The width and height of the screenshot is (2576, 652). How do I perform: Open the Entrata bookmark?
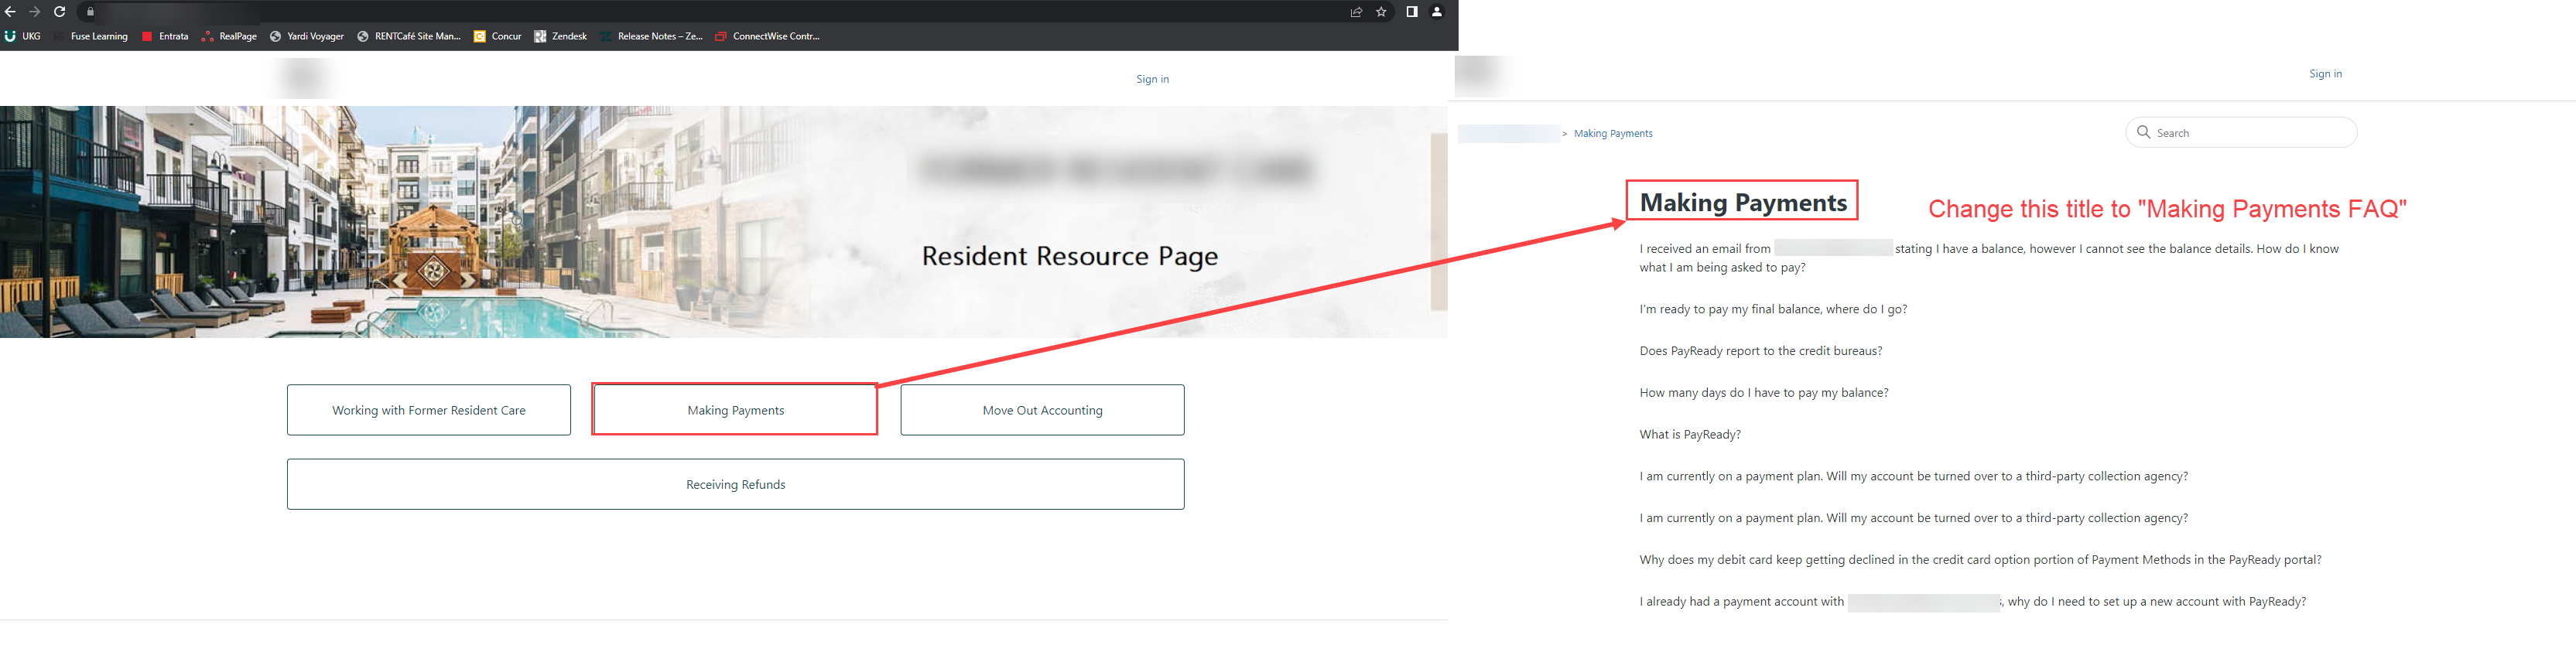click(165, 36)
